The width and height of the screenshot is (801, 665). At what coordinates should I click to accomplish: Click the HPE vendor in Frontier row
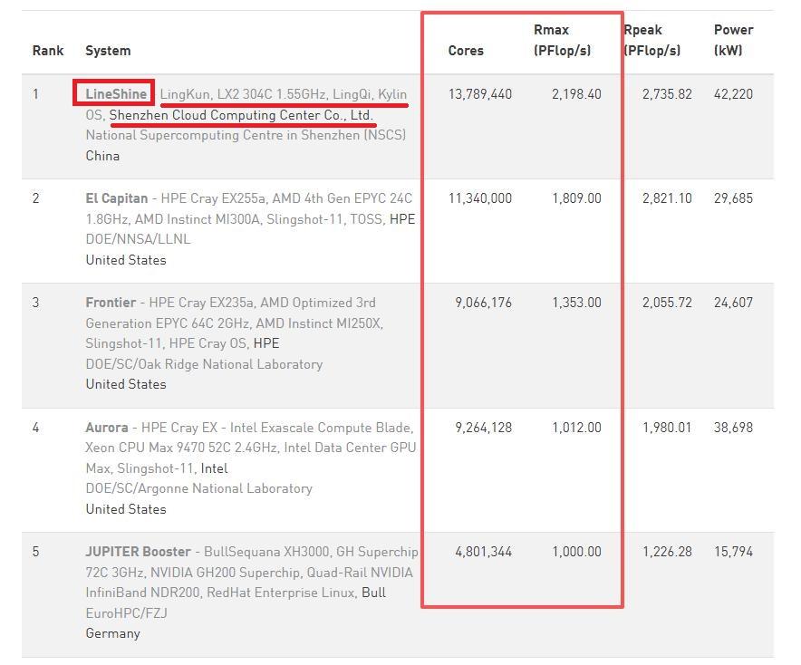click(266, 343)
